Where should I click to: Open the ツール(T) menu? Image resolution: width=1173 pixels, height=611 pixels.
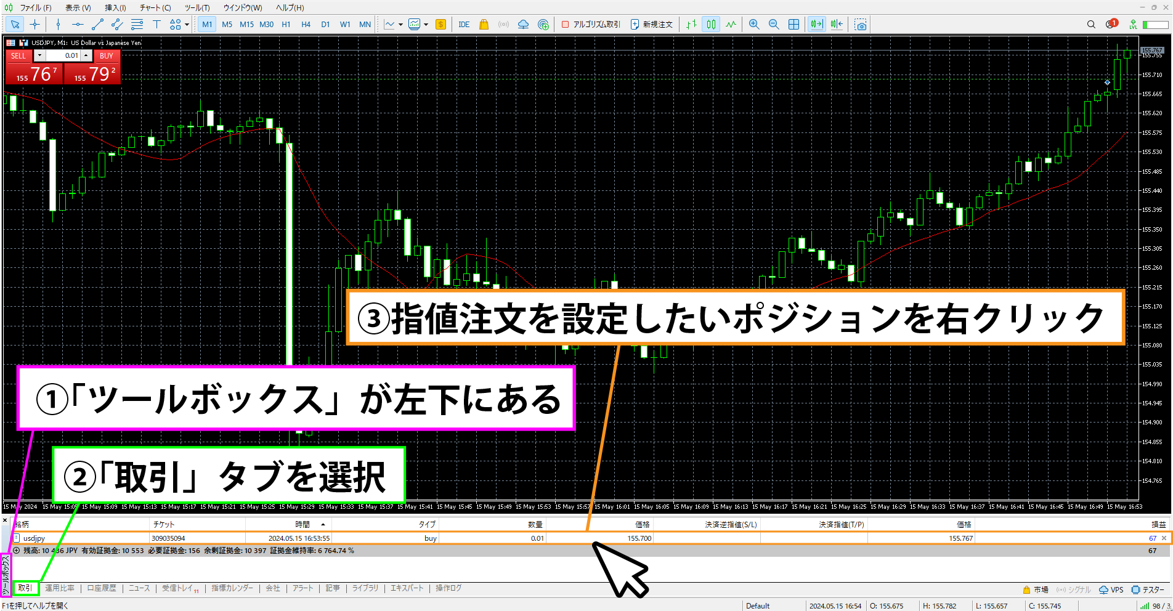[x=197, y=7]
